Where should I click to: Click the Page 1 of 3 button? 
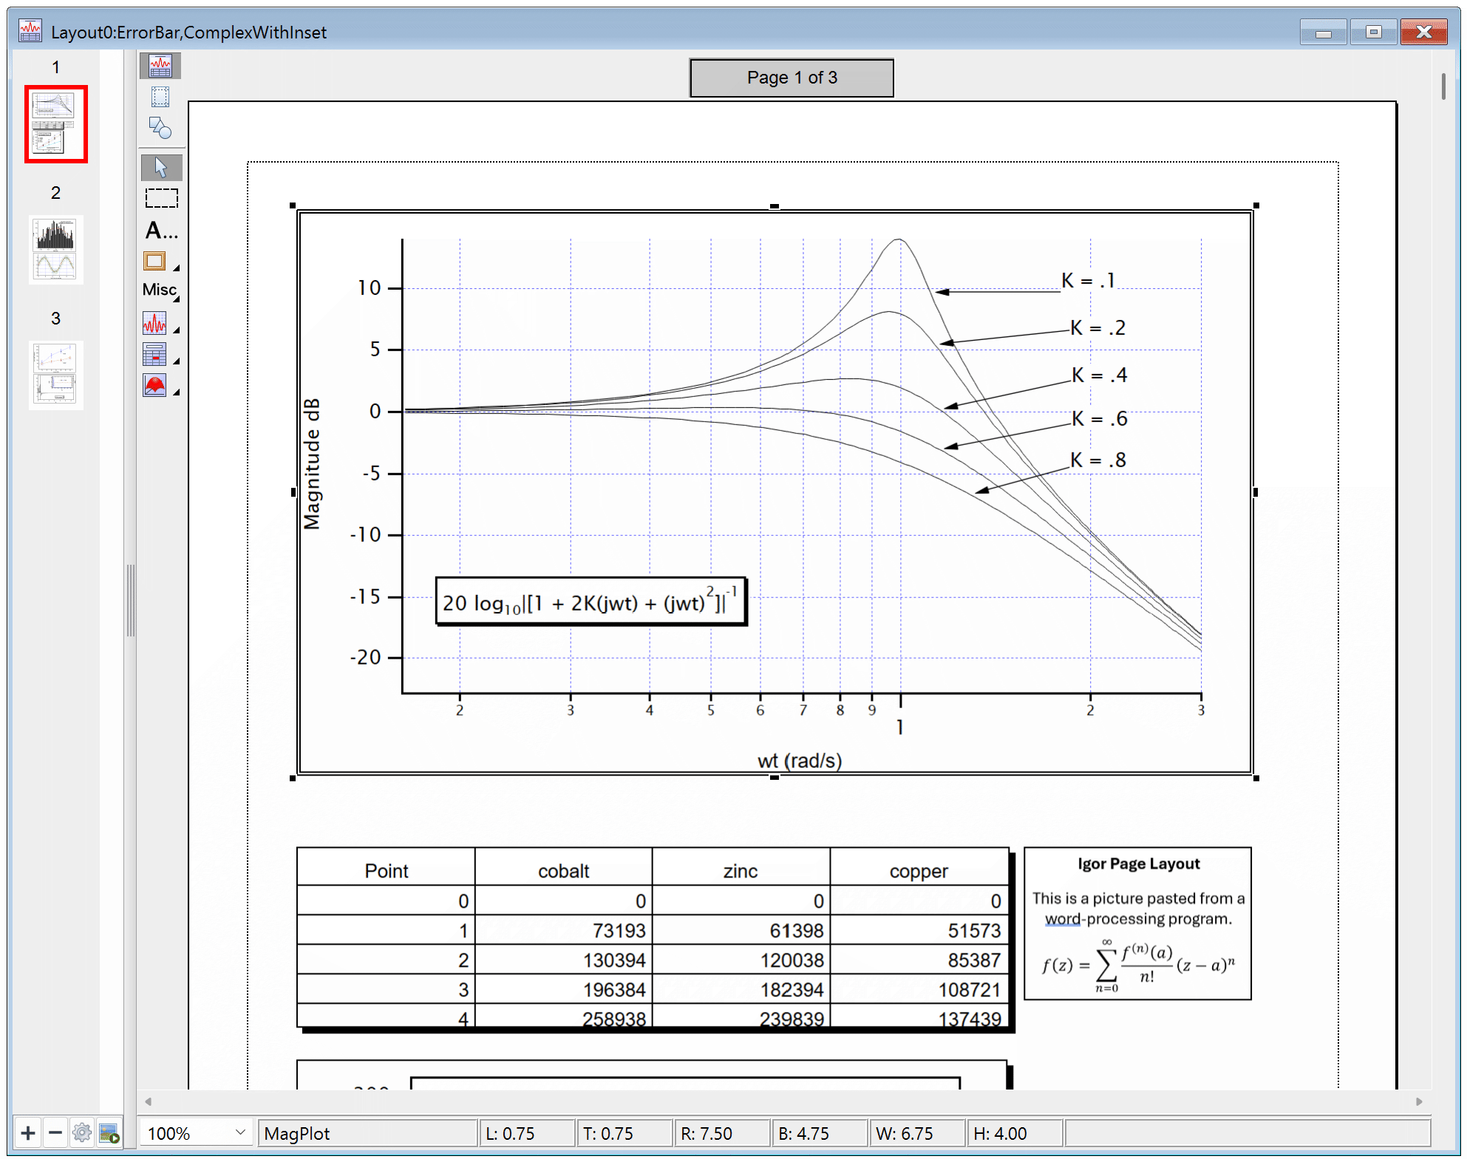tap(791, 77)
